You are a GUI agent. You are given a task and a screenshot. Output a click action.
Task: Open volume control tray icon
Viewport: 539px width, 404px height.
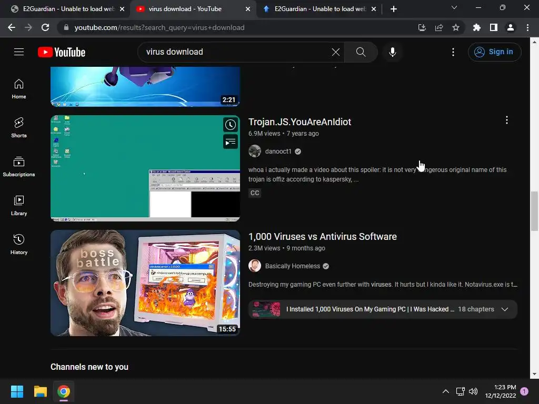click(473, 391)
